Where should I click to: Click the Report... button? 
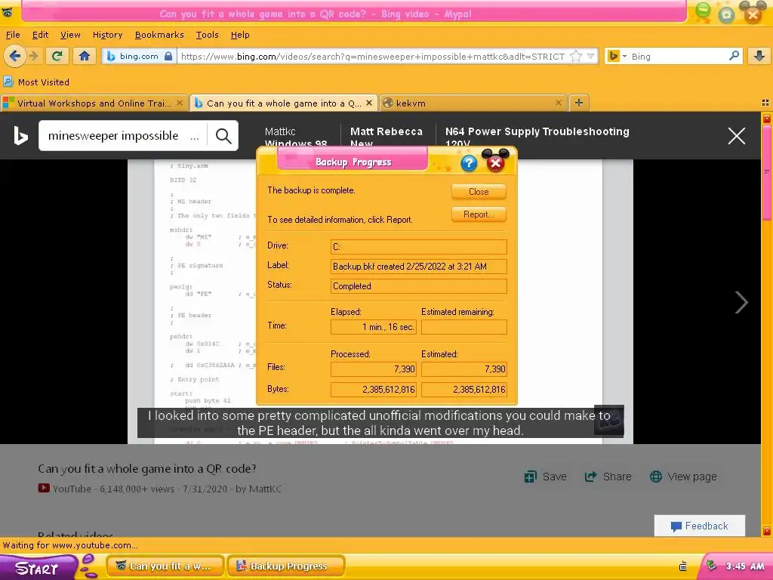(x=479, y=214)
